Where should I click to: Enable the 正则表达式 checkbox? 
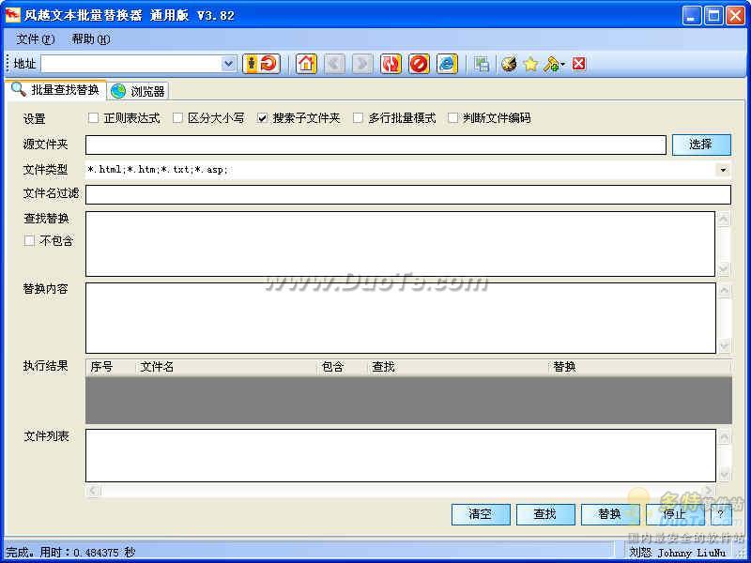click(93, 118)
